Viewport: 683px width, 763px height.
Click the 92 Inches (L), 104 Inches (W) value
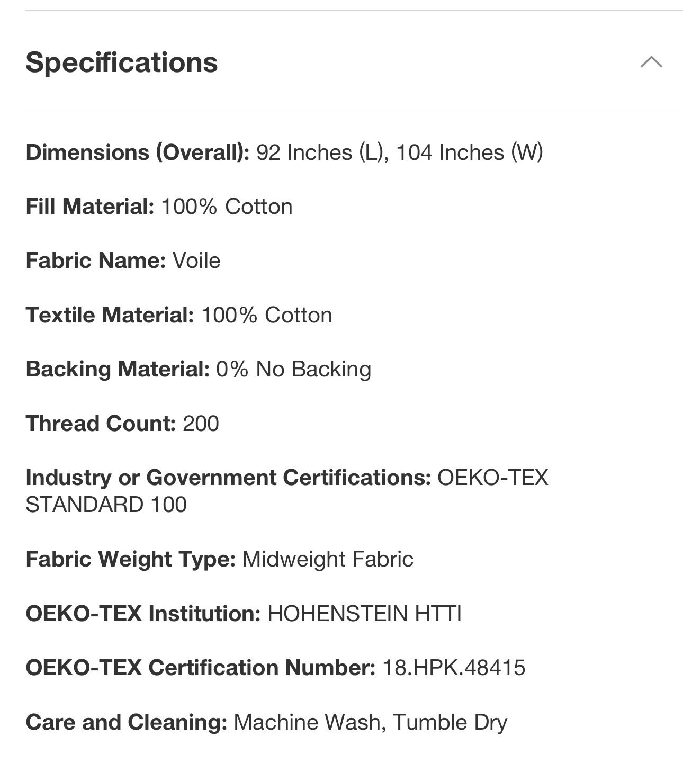click(400, 152)
